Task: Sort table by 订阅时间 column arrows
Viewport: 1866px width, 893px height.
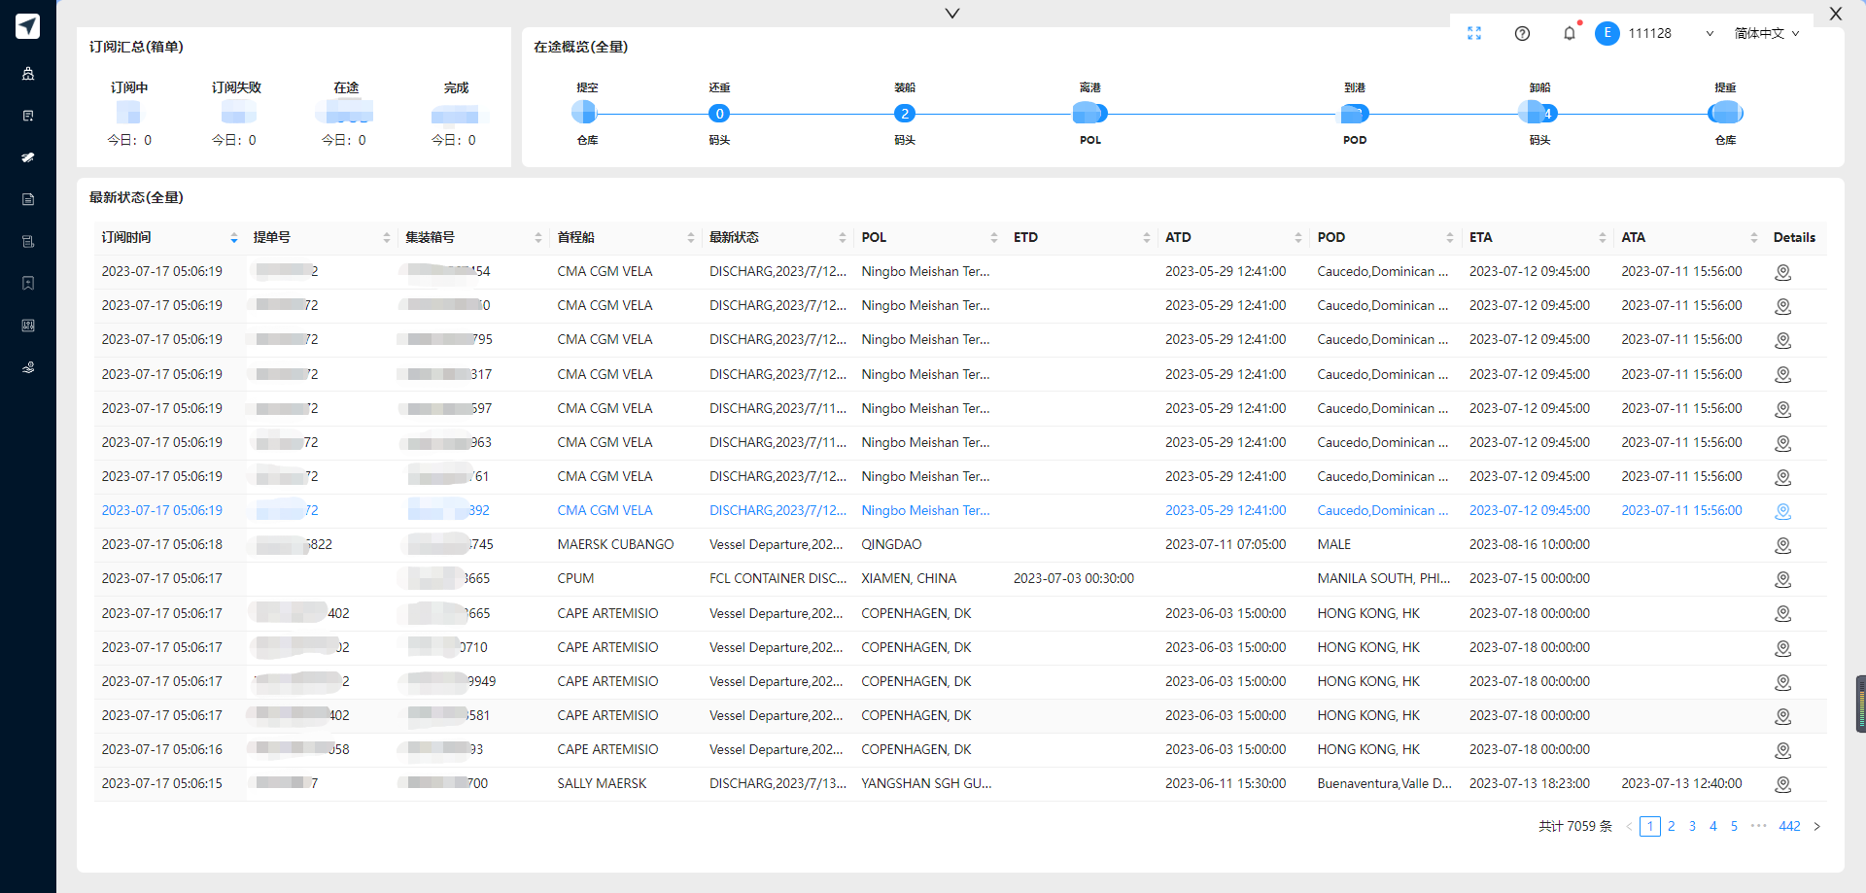Action: [x=234, y=238]
